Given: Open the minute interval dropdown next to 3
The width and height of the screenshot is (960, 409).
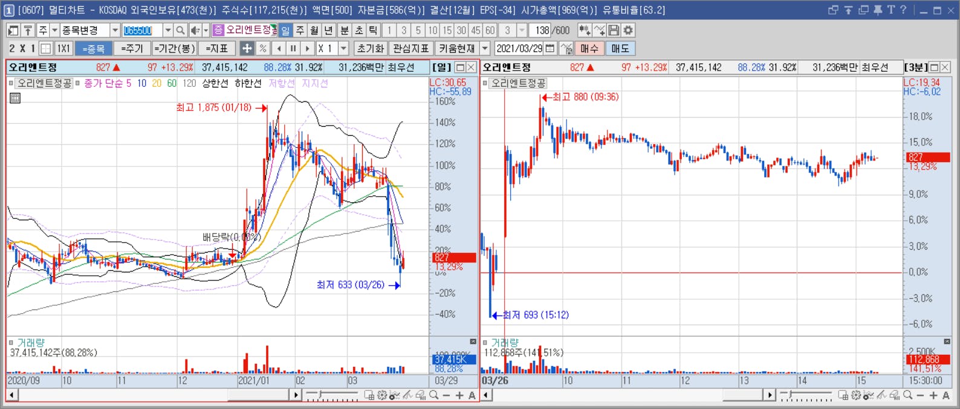Looking at the screenshot, I should pos(522,30).
